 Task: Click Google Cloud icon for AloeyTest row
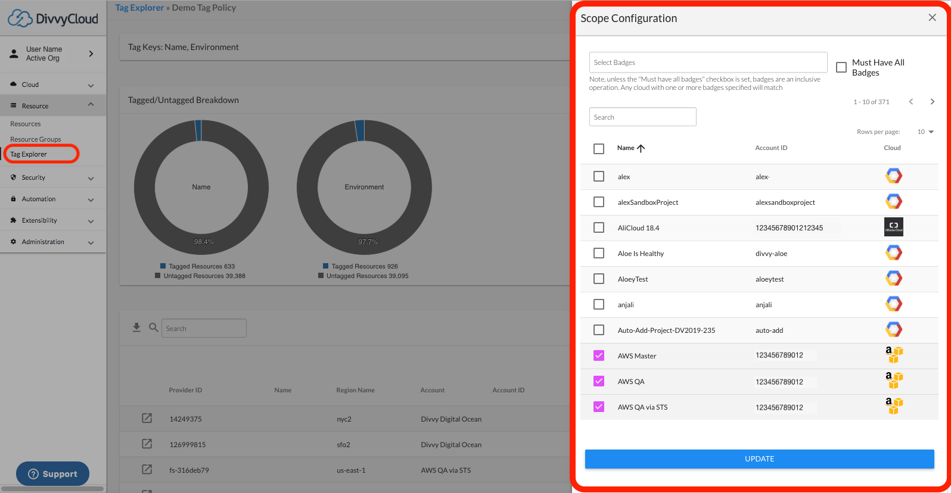click(x=893, y=279)
